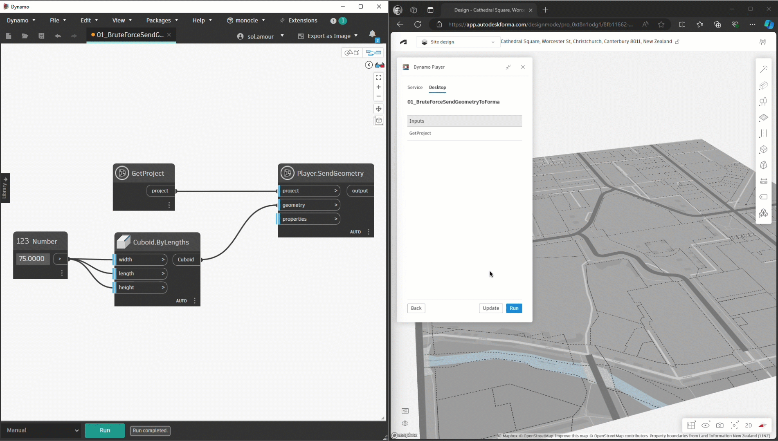Toggle 2D view in Forma

(748, 425)
